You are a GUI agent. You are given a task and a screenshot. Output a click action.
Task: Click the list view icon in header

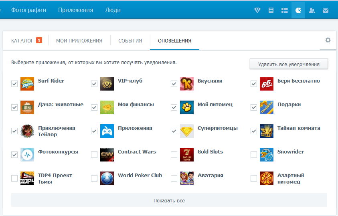(285, 10)
